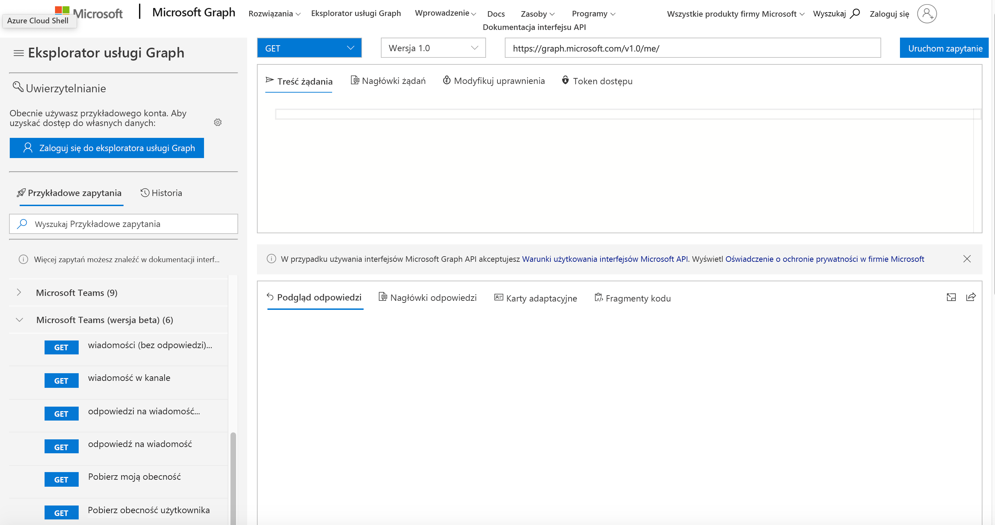Open the Graph Explorer hamburger menu
The height and width of the screenshot is (525, 995).
18,53
